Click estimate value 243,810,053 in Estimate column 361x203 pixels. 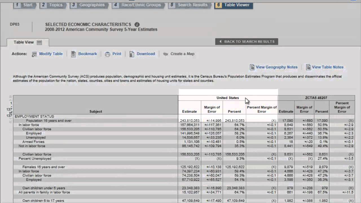pyautogui.click(x=190, y=121)
